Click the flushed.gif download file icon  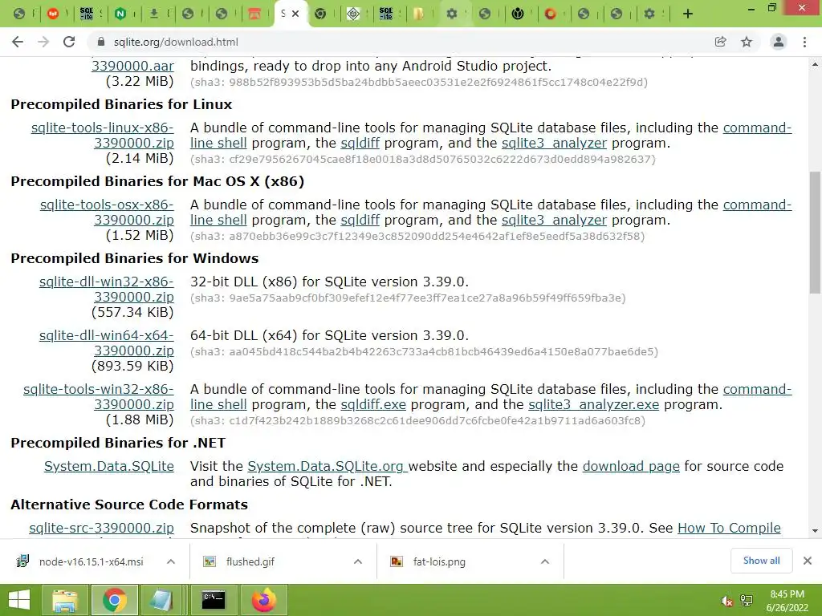(210, 561)
